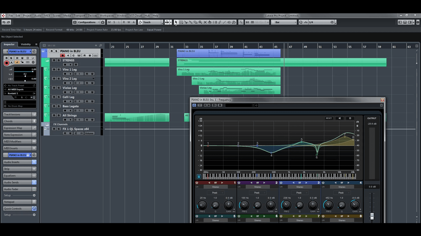Click the Redo arrow in the toolbar
Screen dimensions: 421x236
point(8,22)
